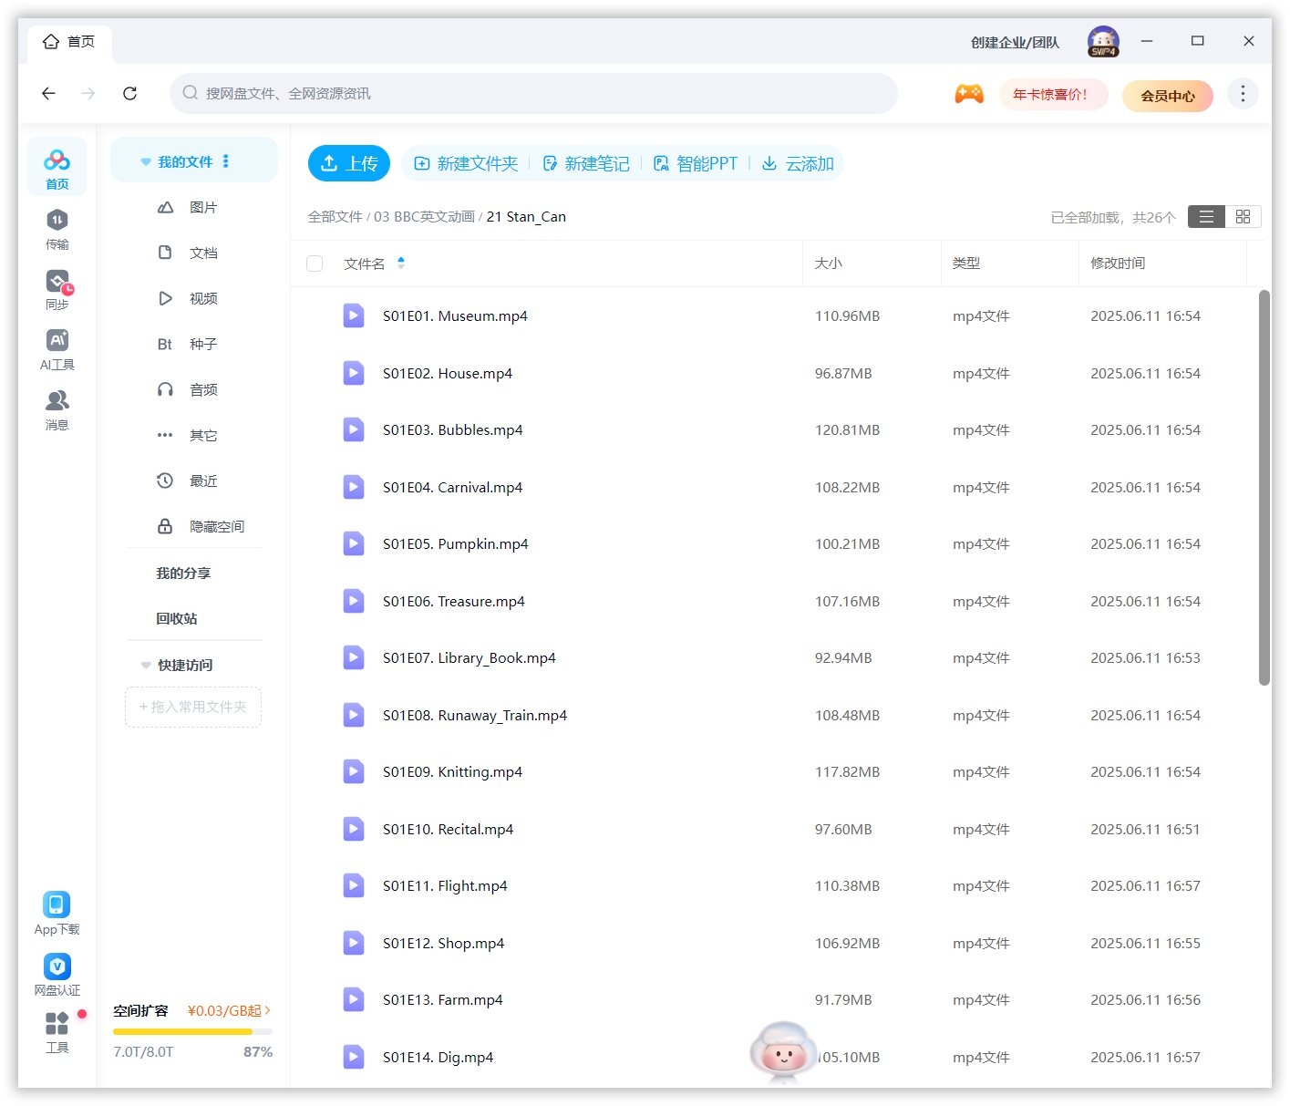Expand the 快捷访问 section
Screen dimensions: 1290x1106
[x=146, y=665]
